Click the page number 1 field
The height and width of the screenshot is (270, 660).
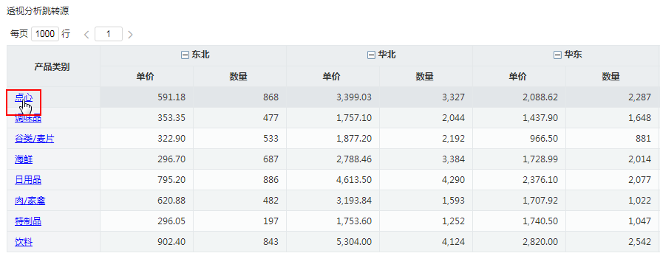(x=109, y=34)
